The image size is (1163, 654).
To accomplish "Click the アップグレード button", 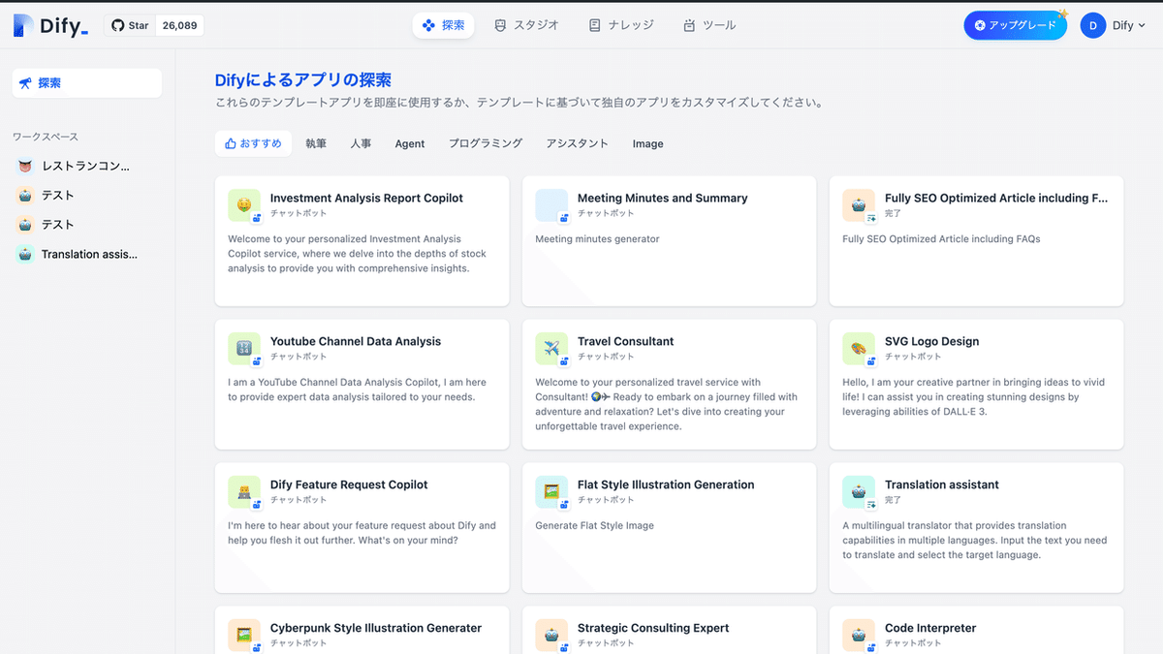I will click(x=1016, y=25).
